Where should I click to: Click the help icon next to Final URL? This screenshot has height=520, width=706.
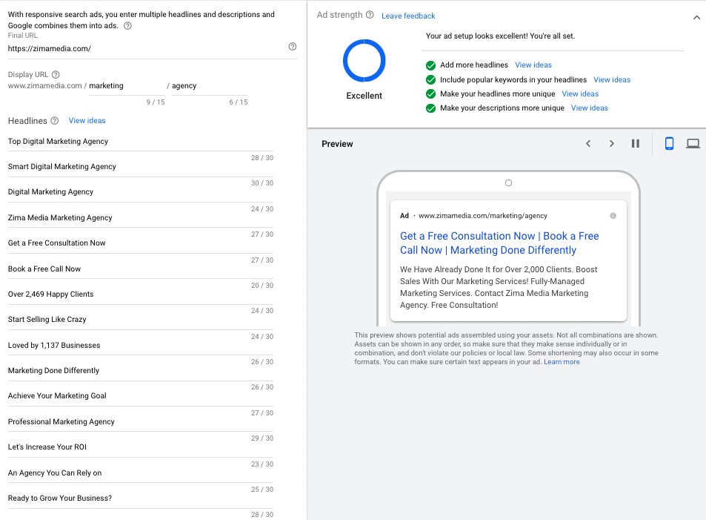coord(292,47)
